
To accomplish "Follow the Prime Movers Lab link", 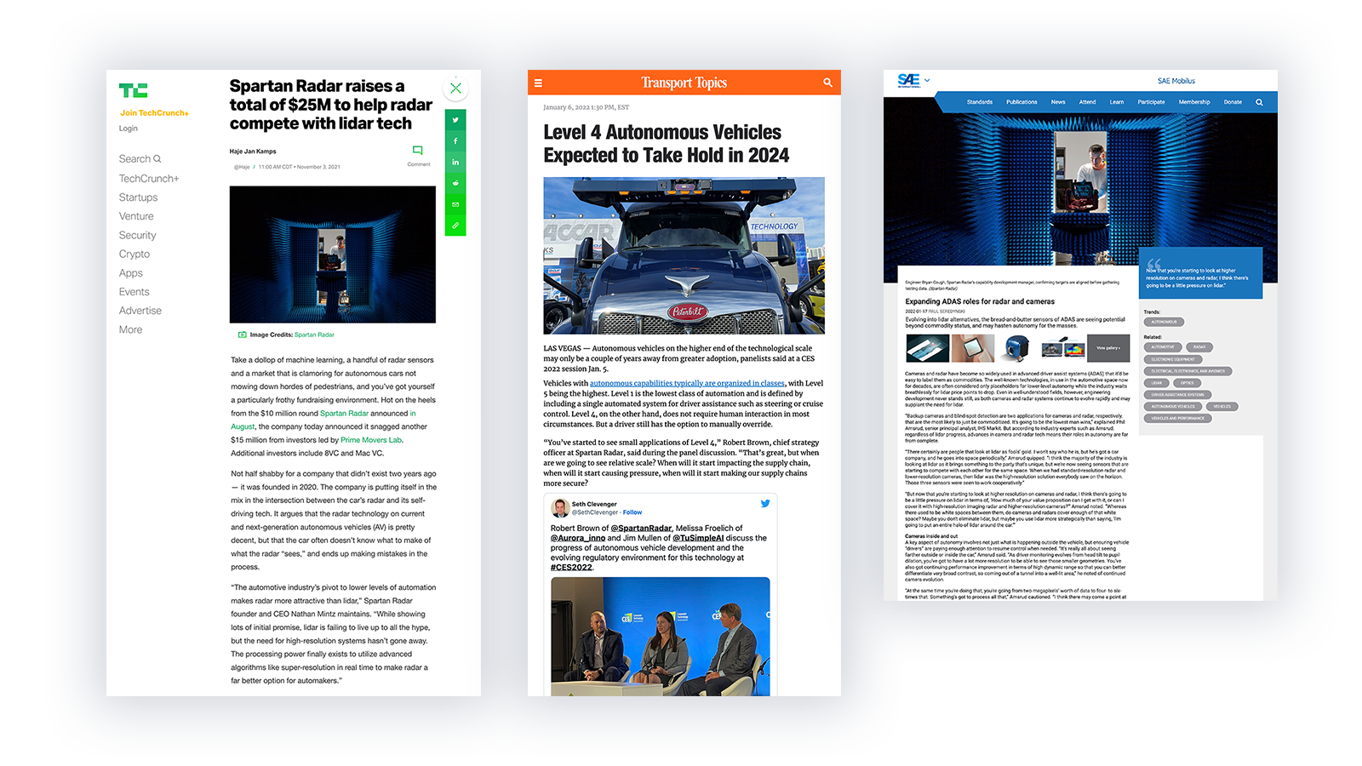I will (371, 440).
